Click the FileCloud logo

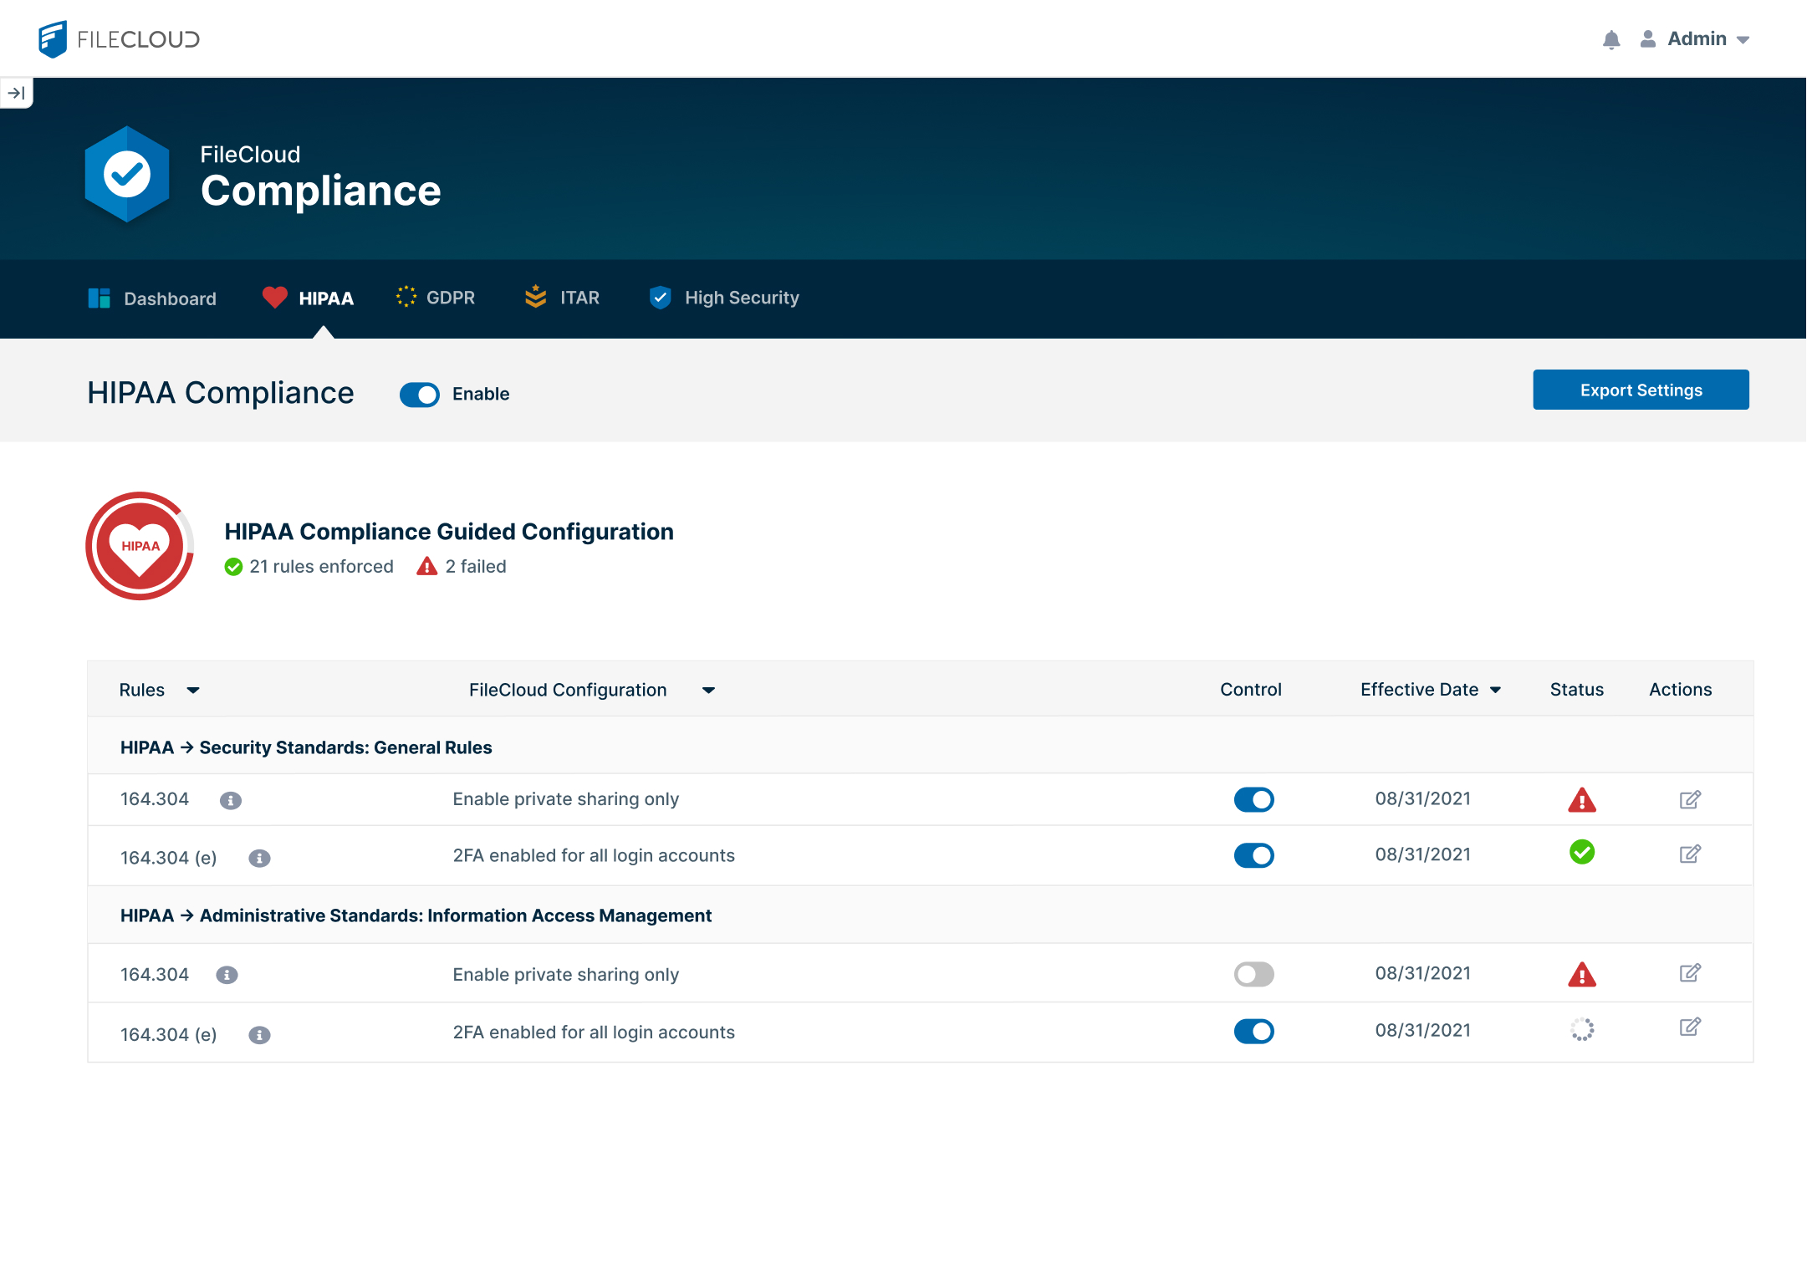pos(119,39)
